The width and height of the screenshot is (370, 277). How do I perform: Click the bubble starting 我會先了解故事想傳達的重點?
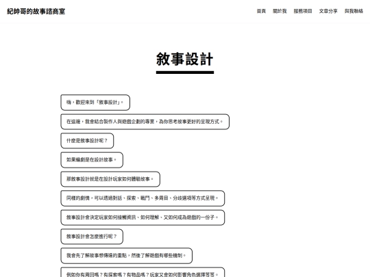click(127, 256)
